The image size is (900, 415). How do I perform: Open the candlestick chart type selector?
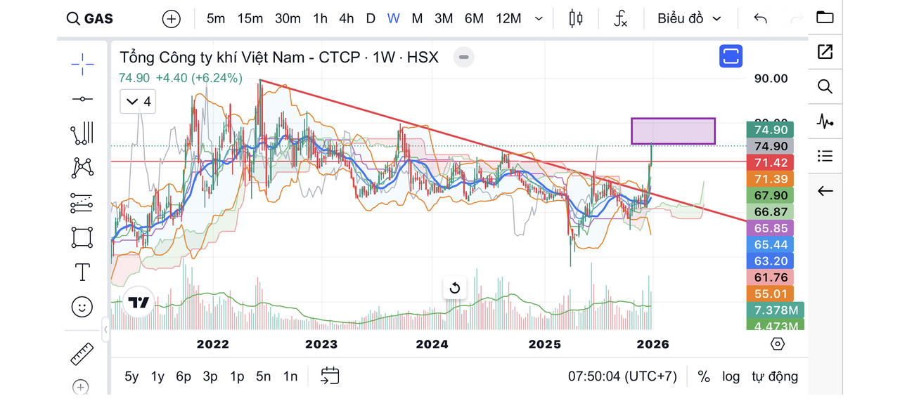click(x=576, y=19)
